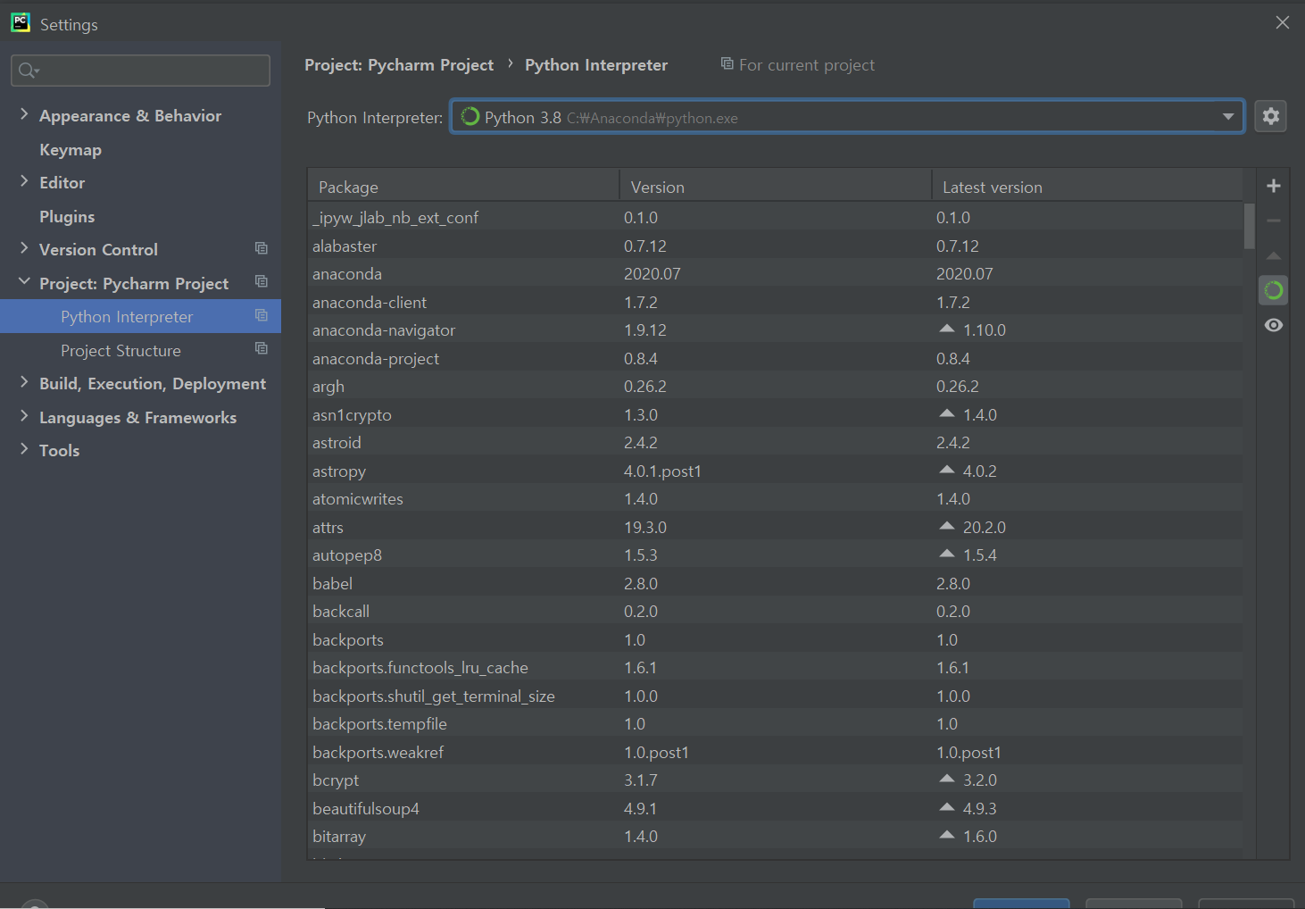
Task: Select the beautifulsoup4 package name
Action: (x=366, y=809)
